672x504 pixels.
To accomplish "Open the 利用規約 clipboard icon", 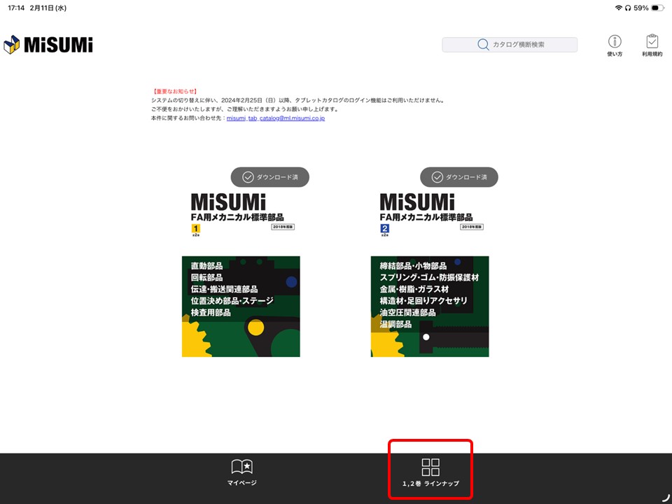I will [x=652, y=41].
